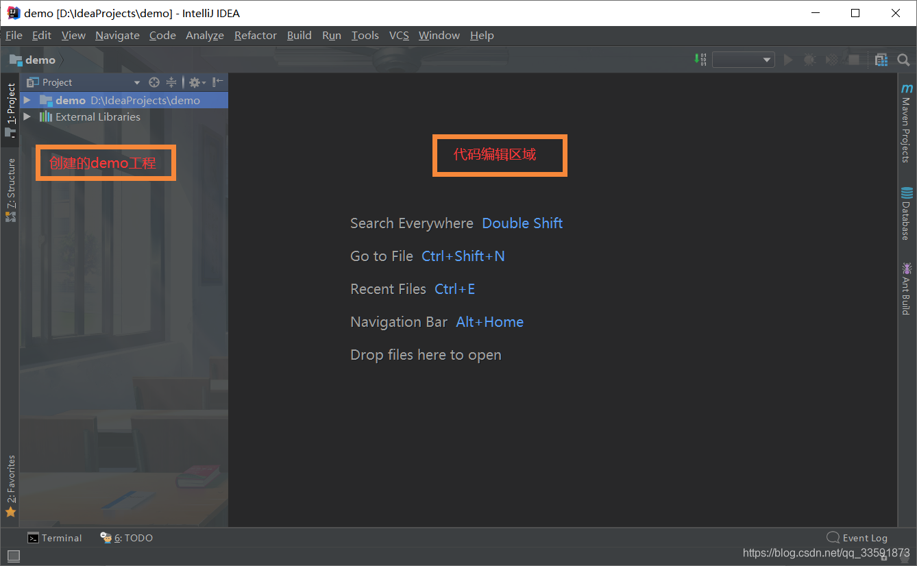
Task: Open the Maven Projects side tab
Action: 907,123
